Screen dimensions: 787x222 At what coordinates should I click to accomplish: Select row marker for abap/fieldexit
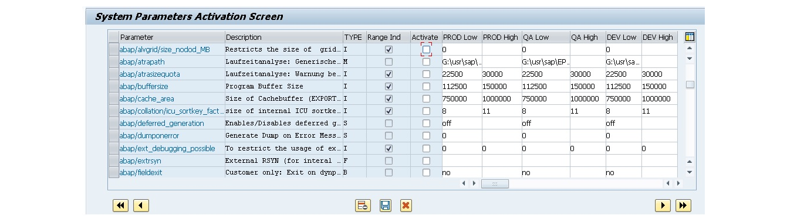pos(113,173)
